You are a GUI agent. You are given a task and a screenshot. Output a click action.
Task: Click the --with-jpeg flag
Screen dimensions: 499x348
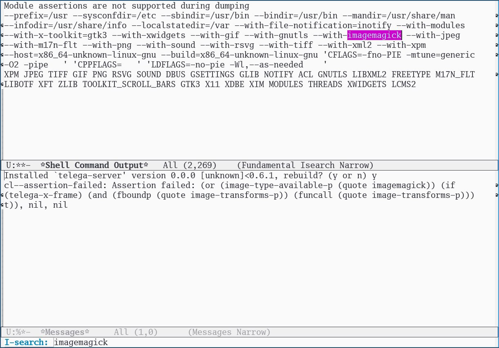(x=433, y=35)
